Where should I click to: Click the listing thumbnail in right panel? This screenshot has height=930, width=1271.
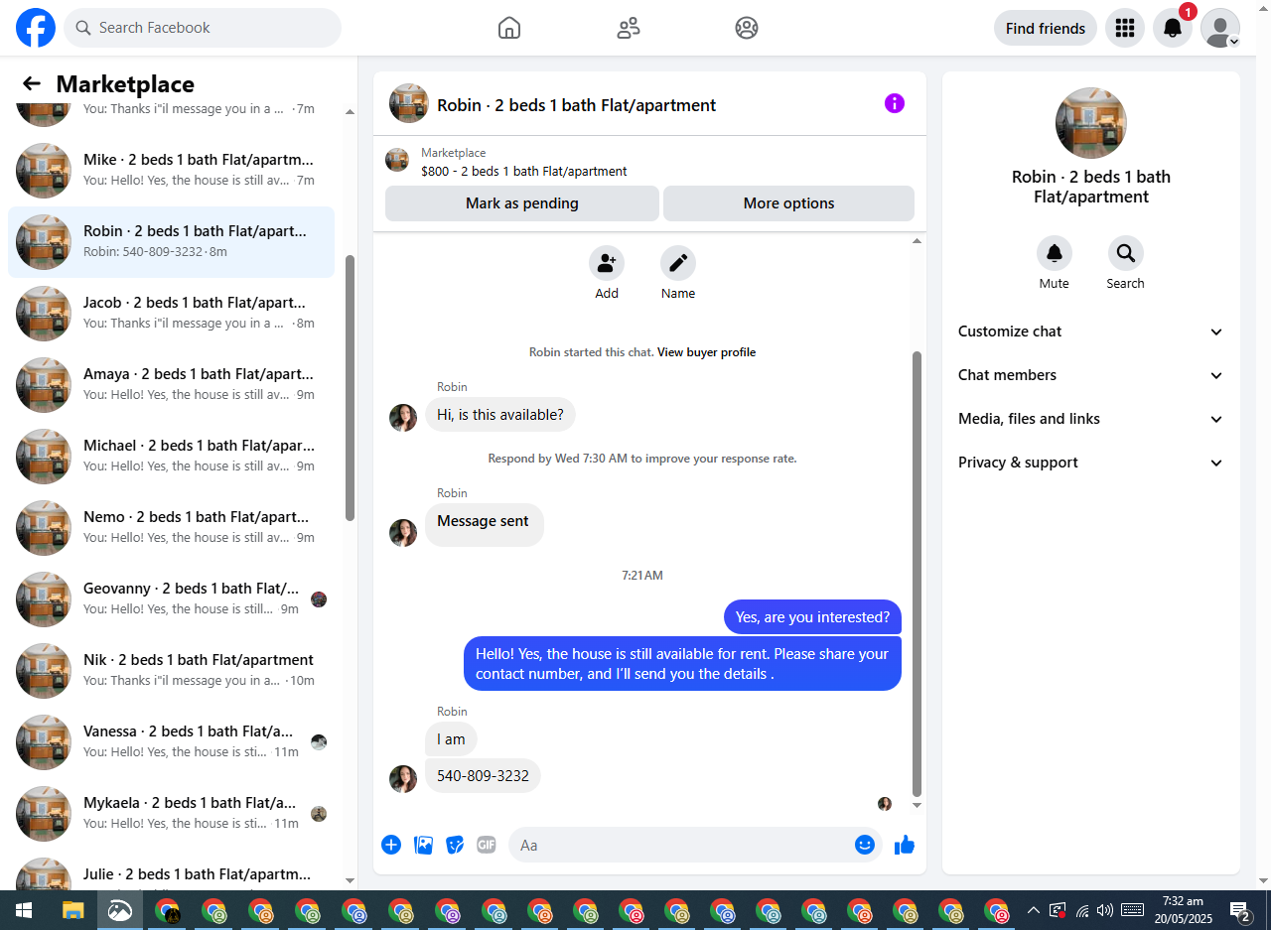point(1091,123)
